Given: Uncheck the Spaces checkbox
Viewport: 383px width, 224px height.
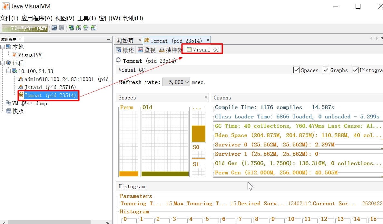Looking at the screenshot, I should click(297, 70).
